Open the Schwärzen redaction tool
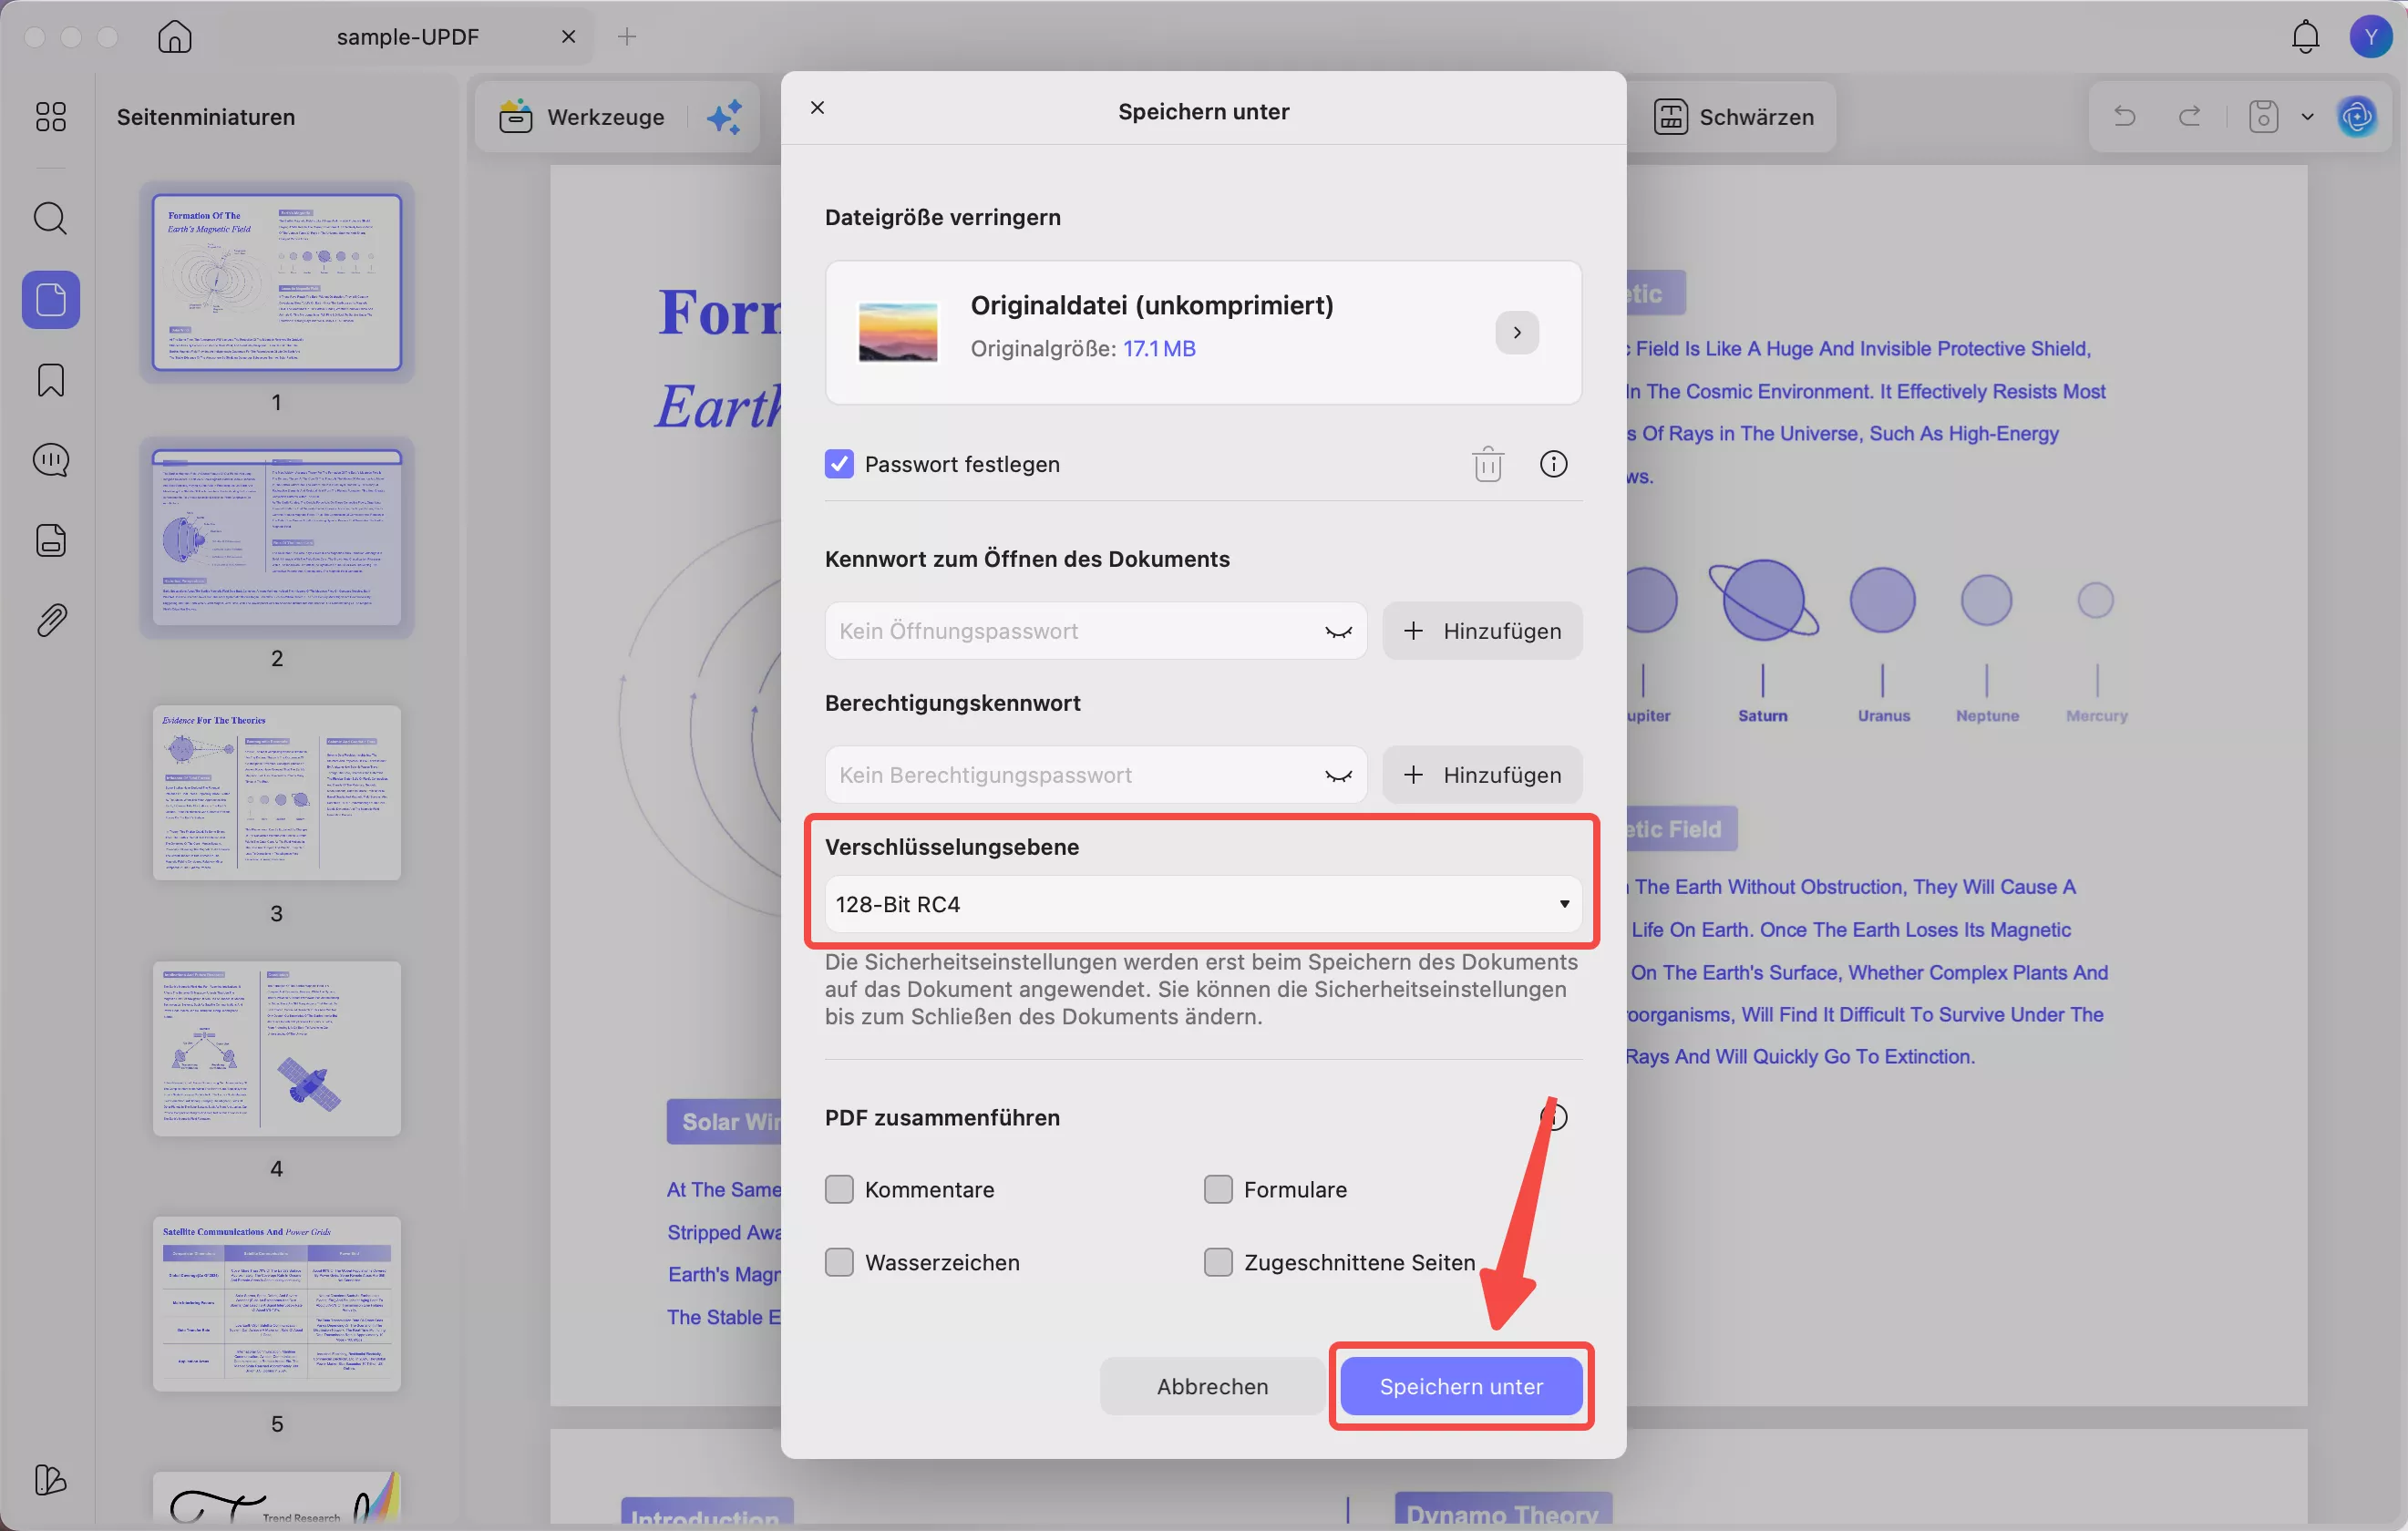Screen dimensions: 2408x1531 (x=1736, y=116)
